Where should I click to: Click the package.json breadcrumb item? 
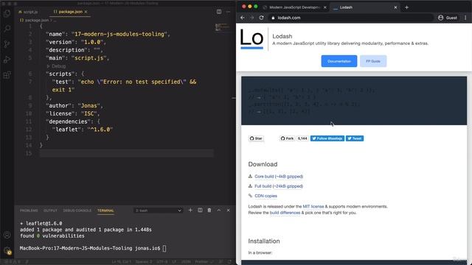pos(36,20)
